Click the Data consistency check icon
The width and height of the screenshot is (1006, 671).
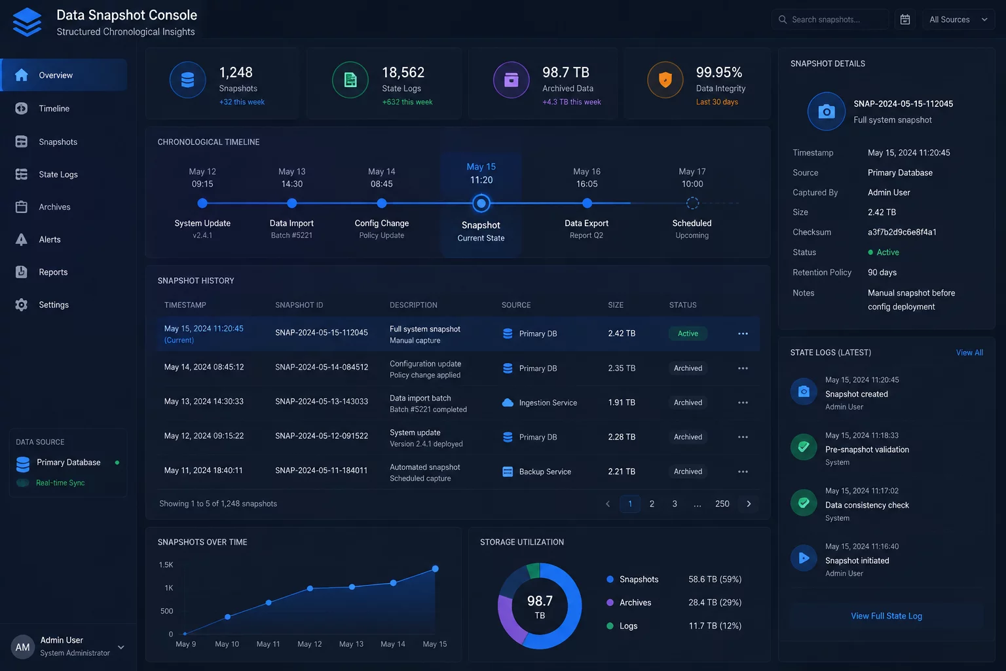point(804,503)
